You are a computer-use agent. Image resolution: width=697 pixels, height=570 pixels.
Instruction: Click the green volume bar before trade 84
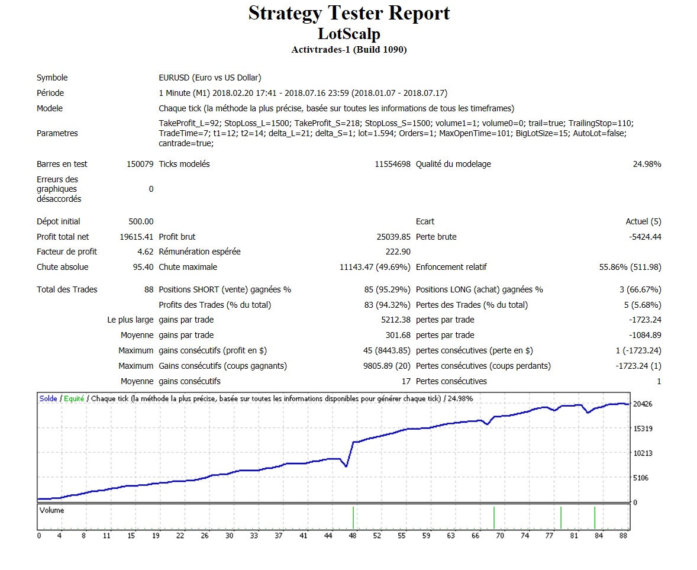coord(595,517)
